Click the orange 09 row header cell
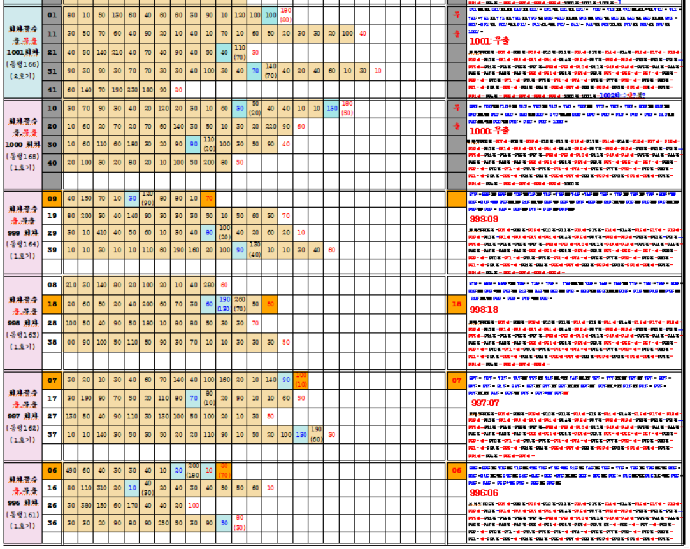690x549 pixels. (52, 199)
